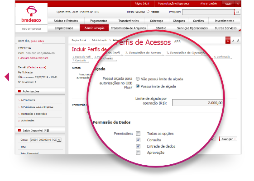Open the Serviços Operacionais tab
Screen dimensions: 254x181
point(192,28)
